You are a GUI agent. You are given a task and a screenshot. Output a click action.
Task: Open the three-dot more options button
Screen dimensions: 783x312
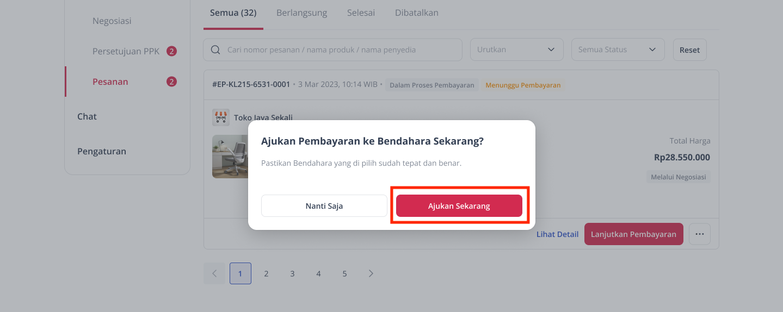(x=700, y=234)
